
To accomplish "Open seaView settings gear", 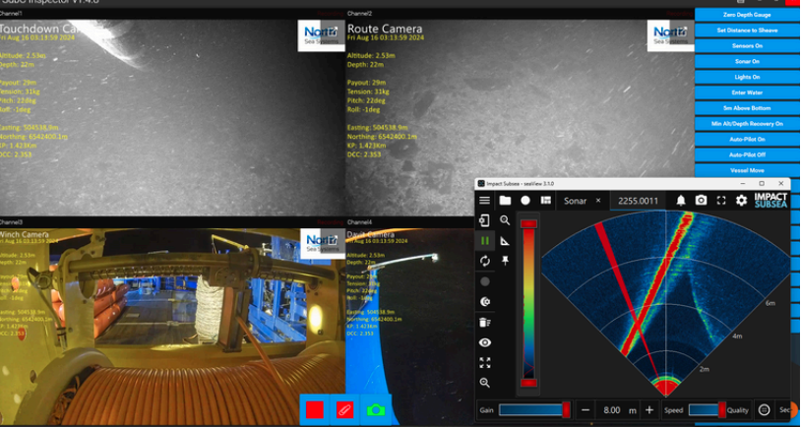I will (741, 201).
